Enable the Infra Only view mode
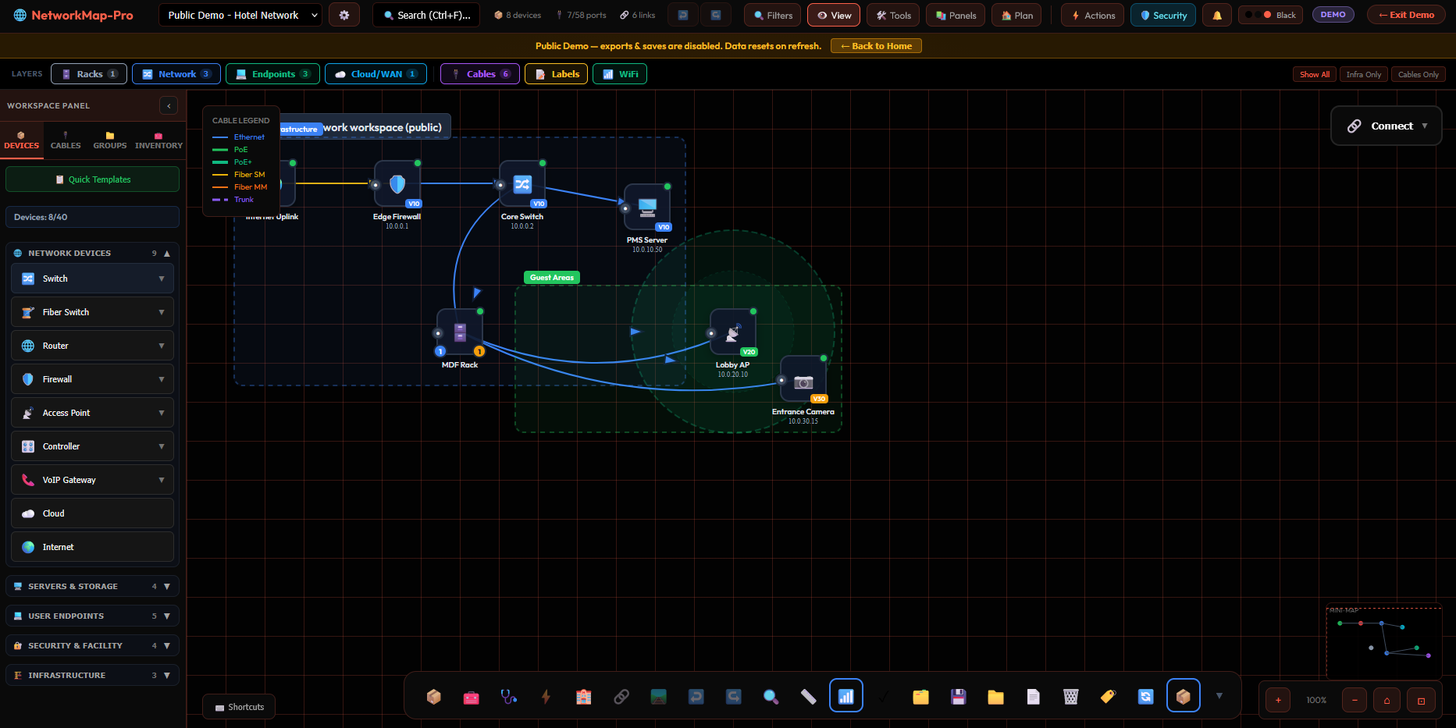1456x728 pixels. coord(1363,73)
